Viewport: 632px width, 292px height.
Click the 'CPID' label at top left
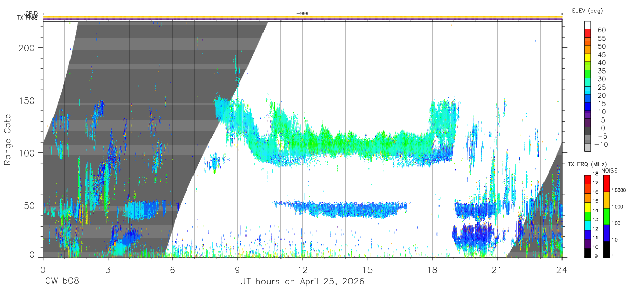[31, 13]
